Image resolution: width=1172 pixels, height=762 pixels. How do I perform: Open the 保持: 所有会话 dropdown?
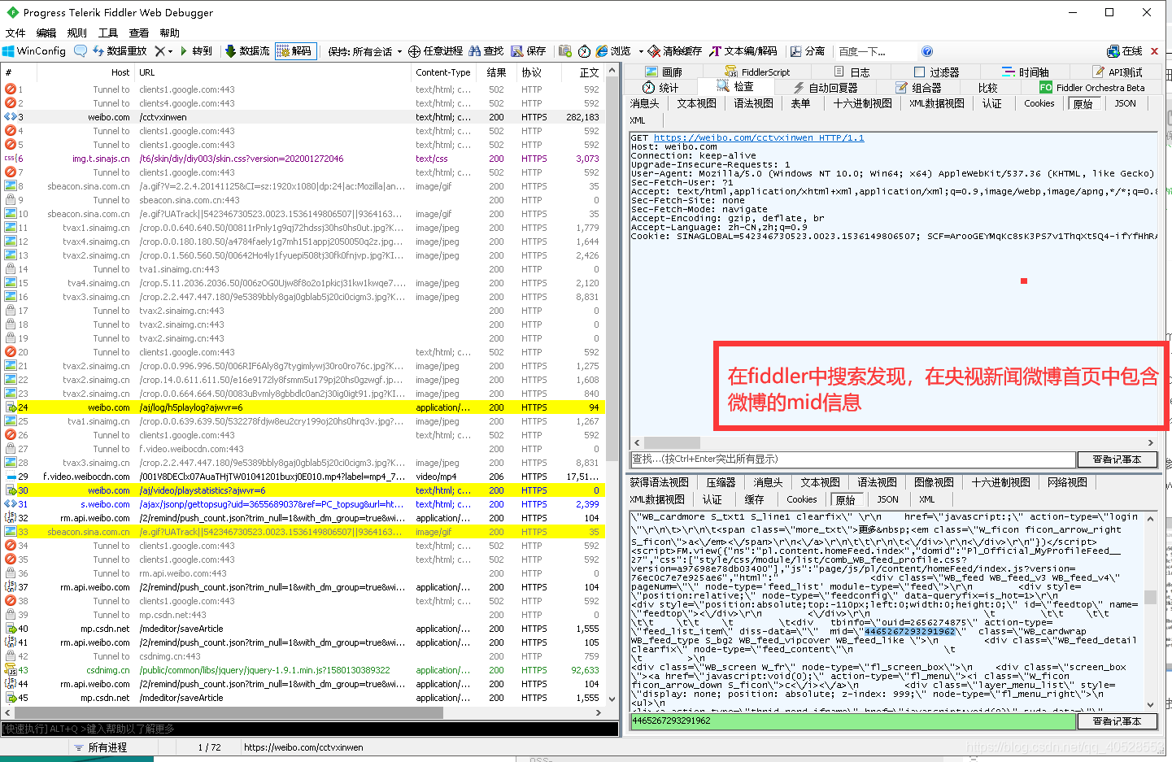365,50
